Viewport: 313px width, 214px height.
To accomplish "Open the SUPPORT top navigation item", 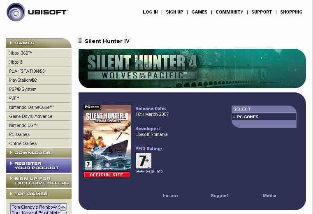I will coord(262,12).
